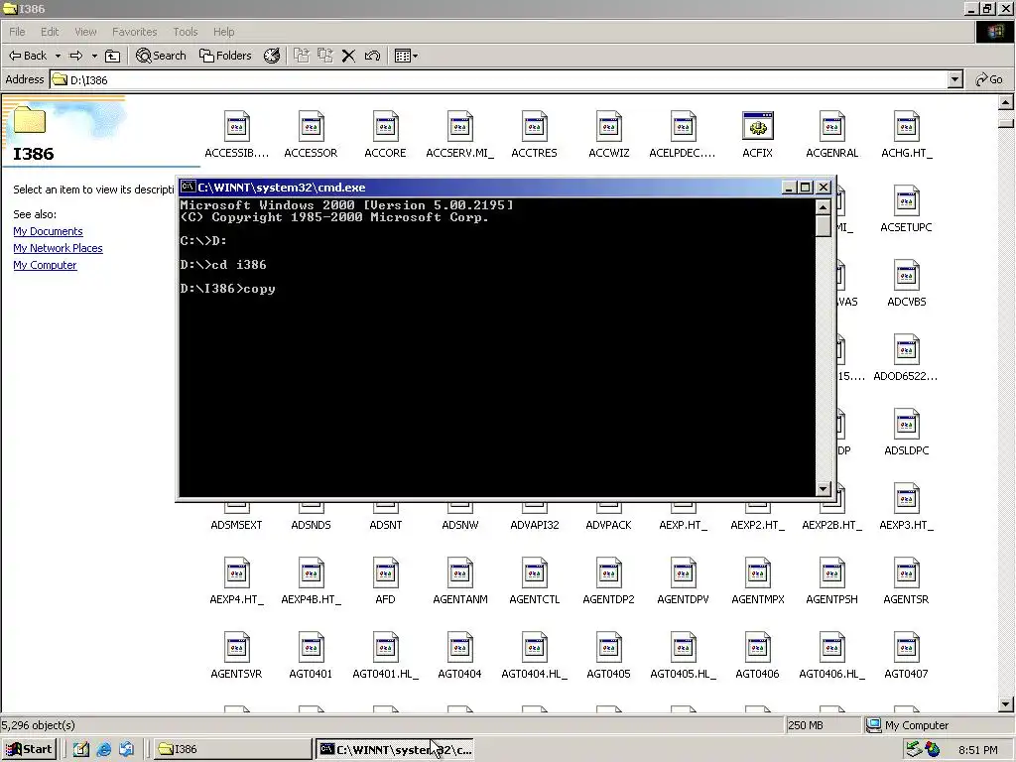
Task: Open the Forward history dropdown arrow
Action: tap(94, 56)
